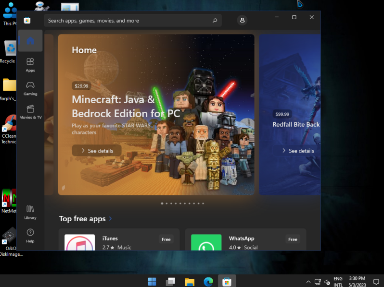Select the CCleaner desktop shortcut
Viewport: 384px width, 287px height.
(x=9, y=130)
